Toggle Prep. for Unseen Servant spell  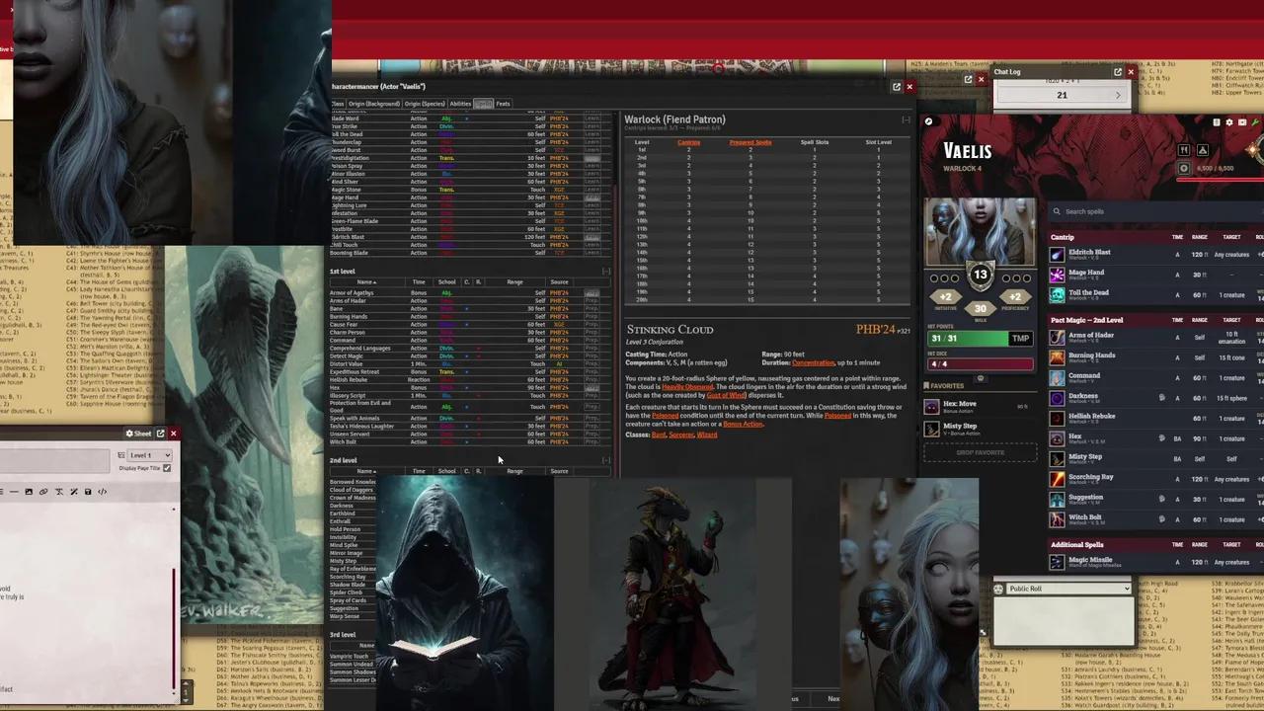click(x=592, y=434)
